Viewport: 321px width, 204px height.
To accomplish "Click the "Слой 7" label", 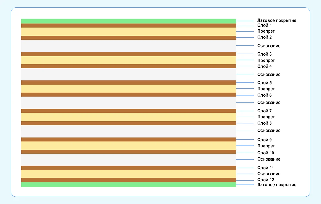I will (x=264, y=111).
